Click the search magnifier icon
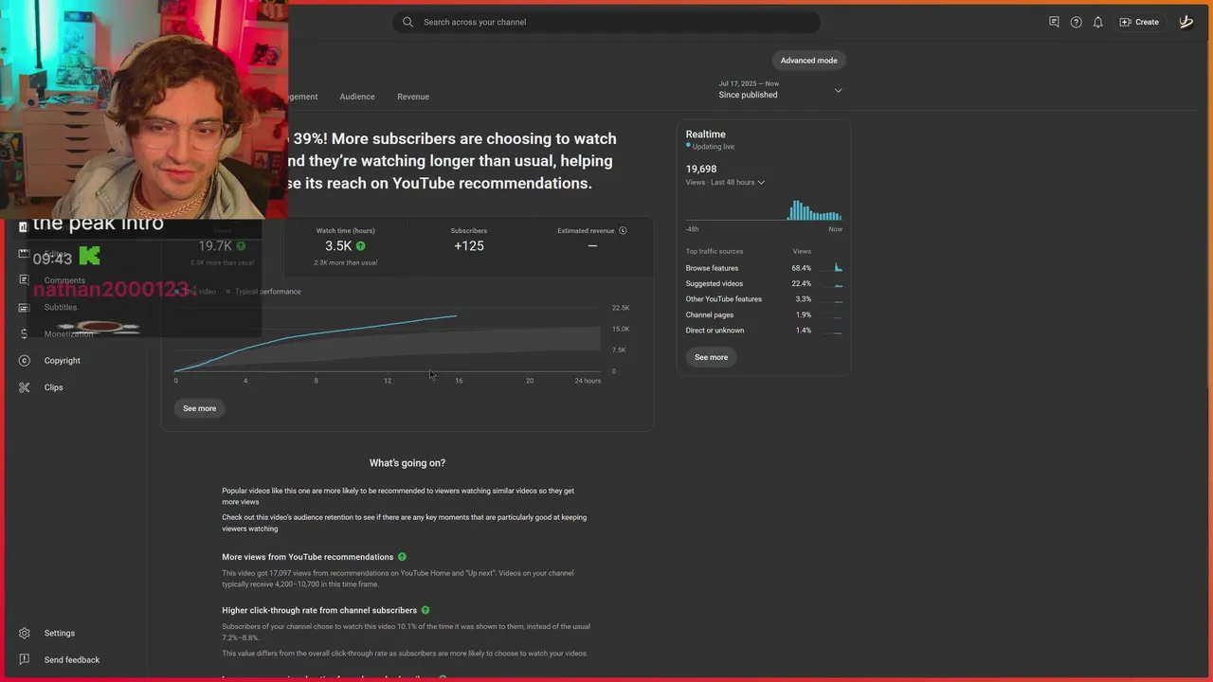1213x682 pixels. [407, 22]
